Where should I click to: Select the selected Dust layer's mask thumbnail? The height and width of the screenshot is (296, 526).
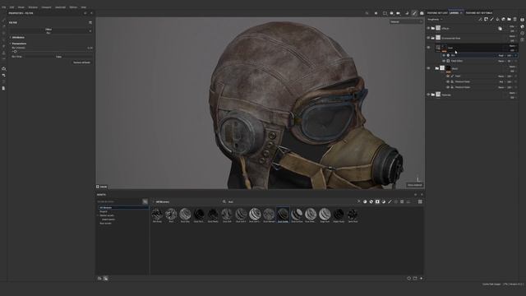point(444,48)
